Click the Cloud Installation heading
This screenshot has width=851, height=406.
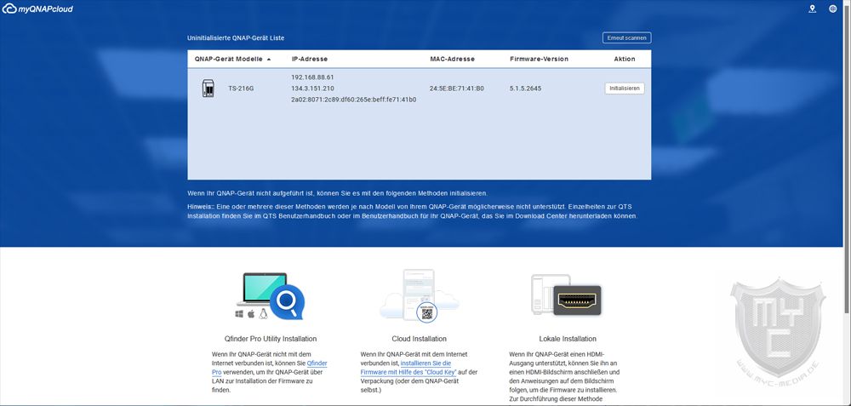tap(419, 339)
